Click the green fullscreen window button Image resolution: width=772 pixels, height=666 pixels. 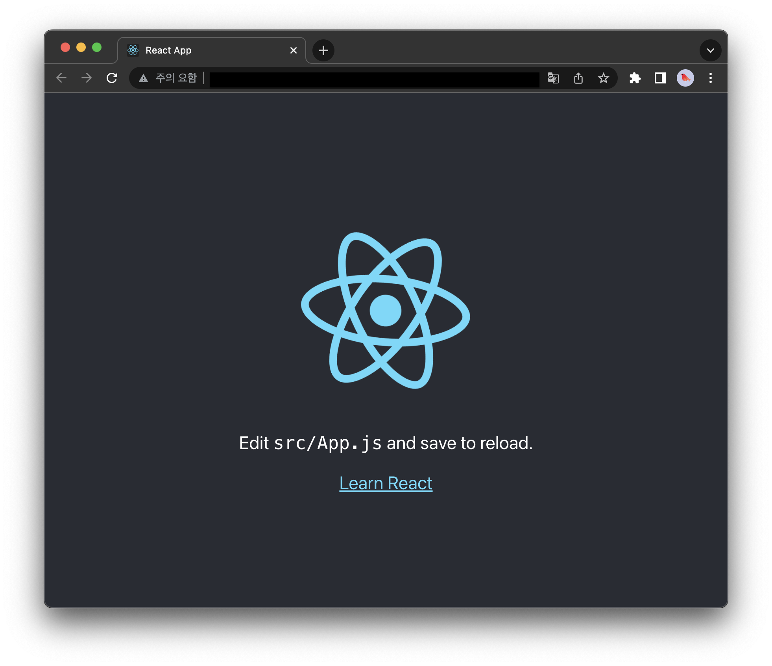[x=97, y=47]
